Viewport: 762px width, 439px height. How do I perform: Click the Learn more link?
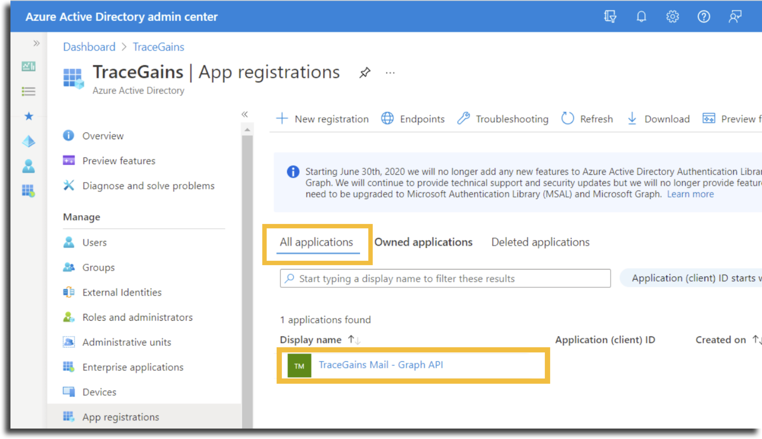[x=690, y=194]
